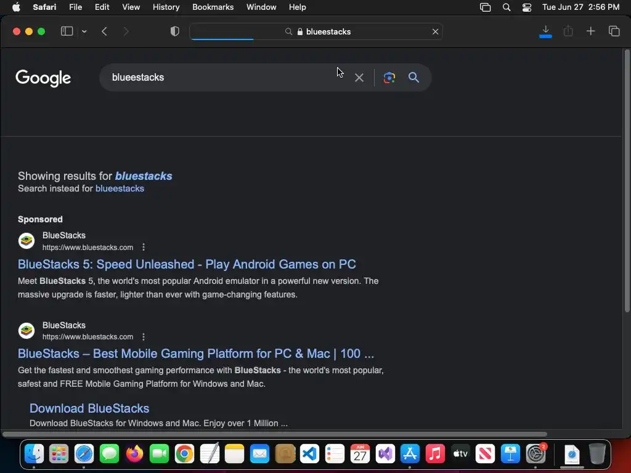Open the Safari sidebar
This screenshot has width=631, height=473.
point(67,31)
